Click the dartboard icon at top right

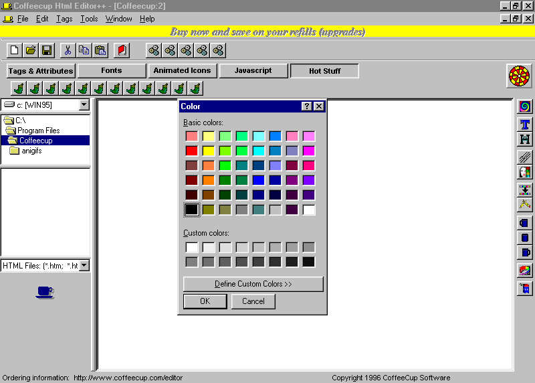(x=519, y=76)
